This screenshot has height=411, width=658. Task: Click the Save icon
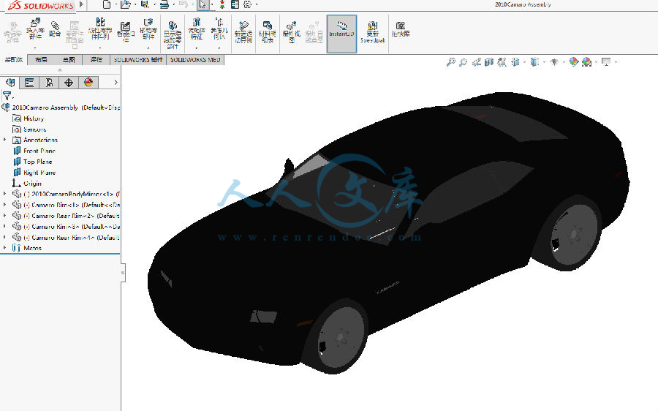point(145,4)
